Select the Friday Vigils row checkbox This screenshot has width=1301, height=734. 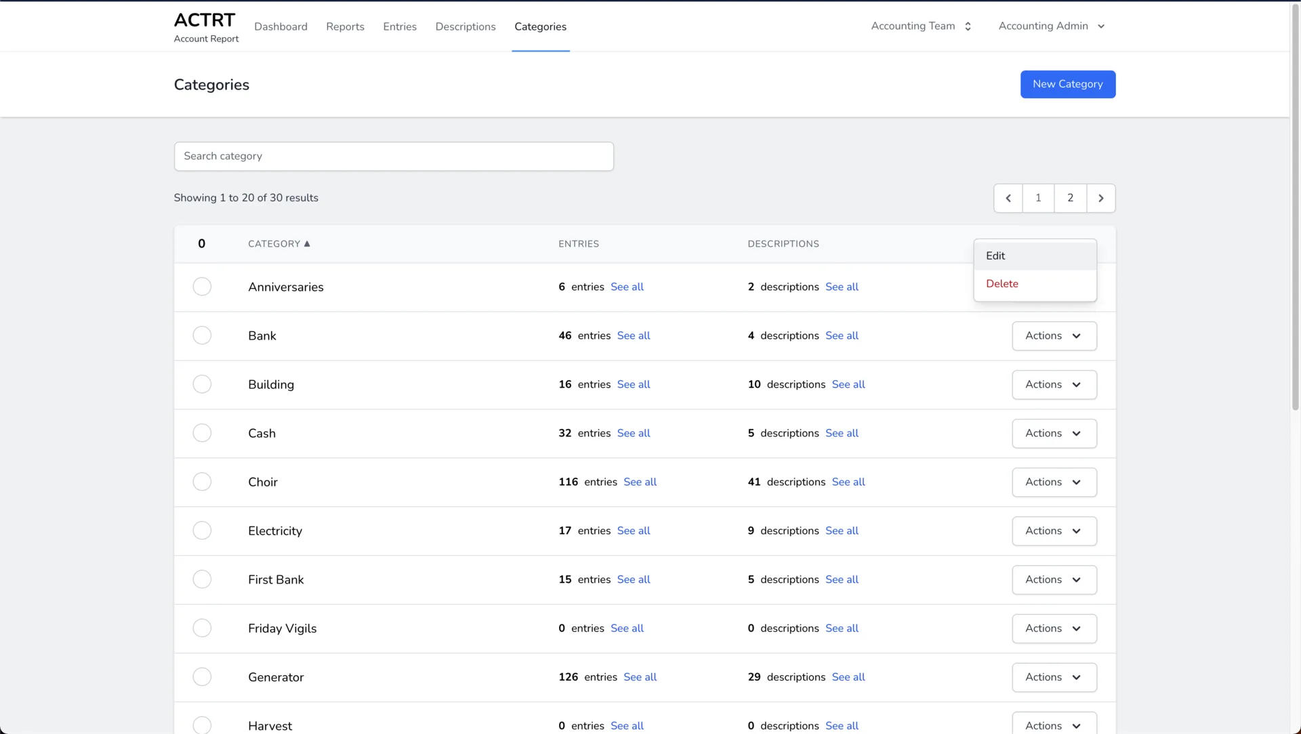point(202,628)
